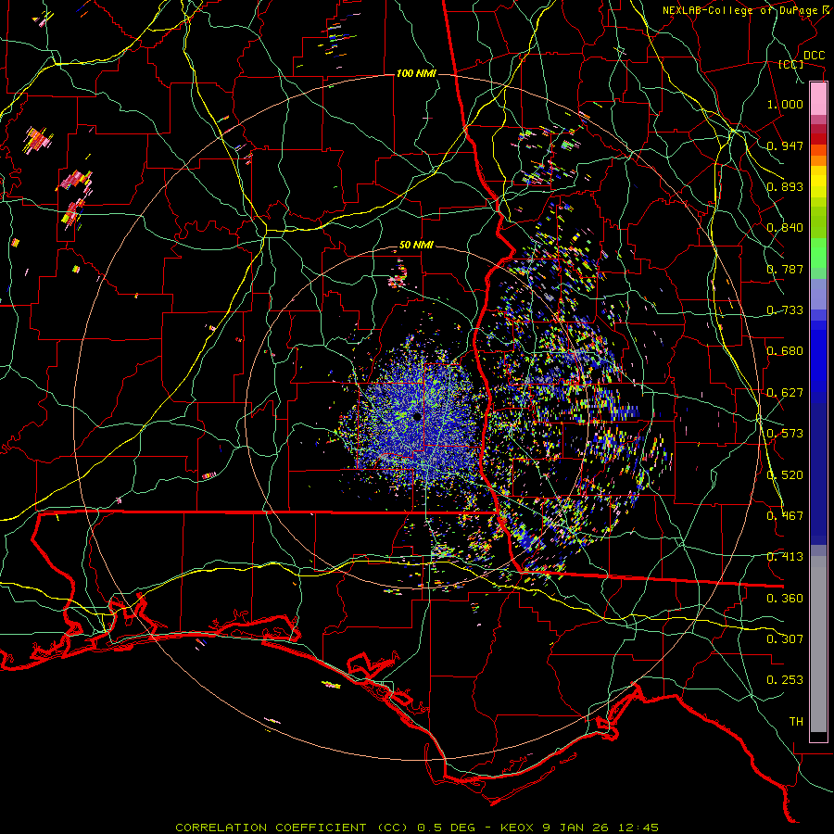Pick the periwinkle segment of color bar
Screen dimensions: 834x834
point(818,294)
